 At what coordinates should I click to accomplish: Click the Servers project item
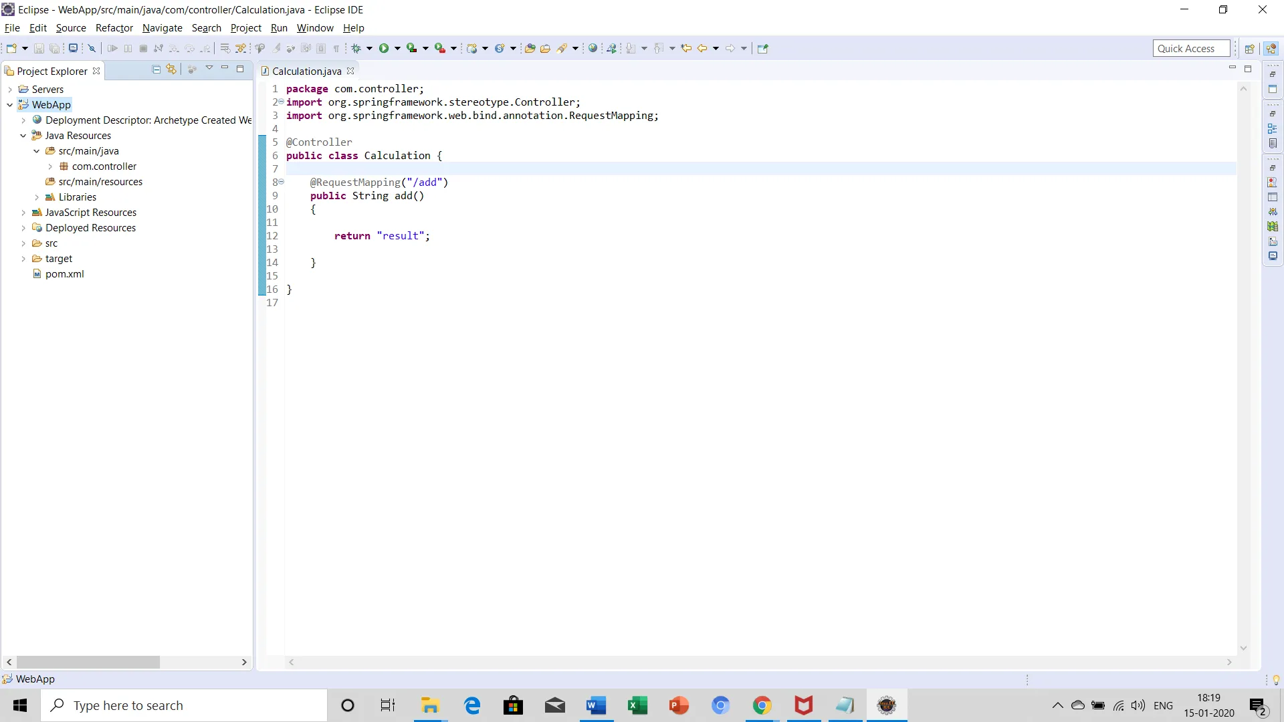[x=47, y=90]
